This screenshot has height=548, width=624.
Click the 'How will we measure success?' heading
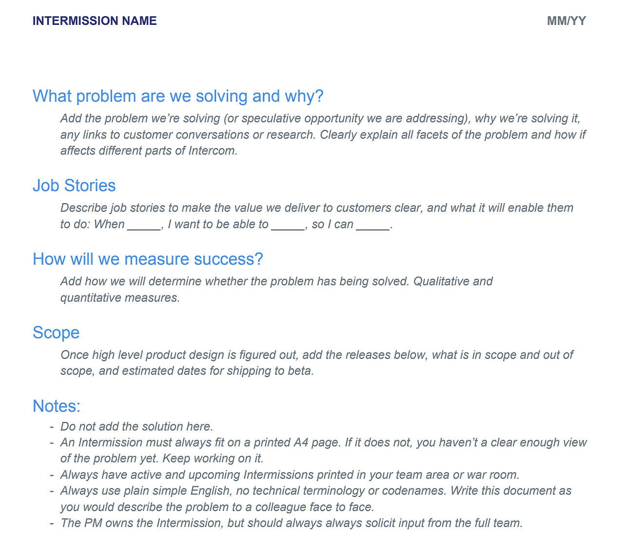[148, 259]
